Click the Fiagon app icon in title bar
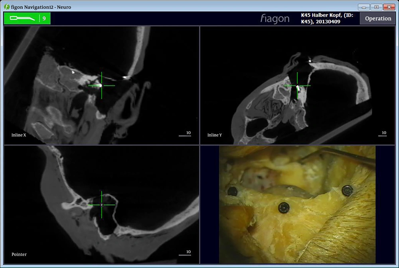 pyautogui.click(x=7, y=7)
